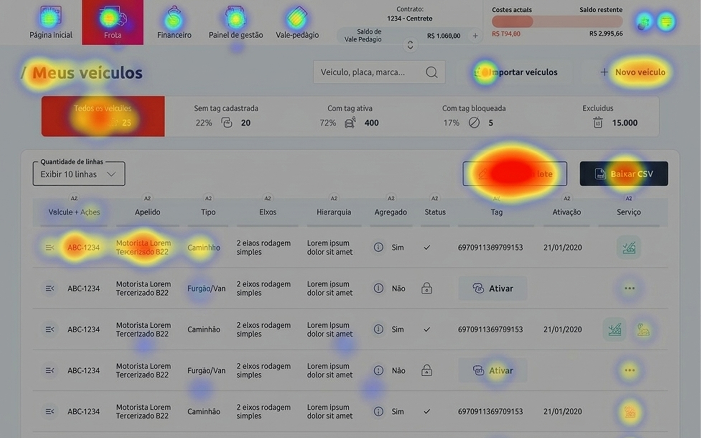
Task: Show Excluídos vehicles with trash icon
Action: [598, 123]
